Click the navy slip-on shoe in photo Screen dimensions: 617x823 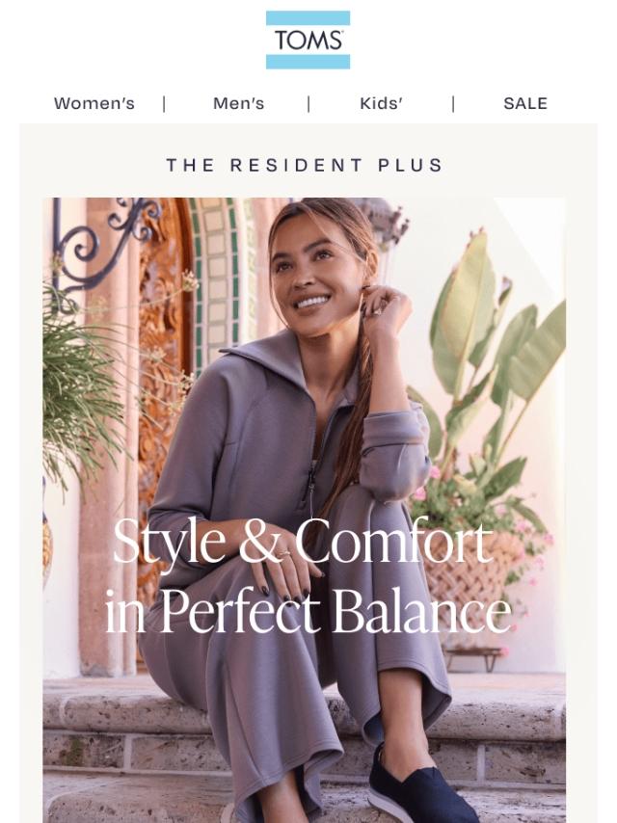[420, 787]
